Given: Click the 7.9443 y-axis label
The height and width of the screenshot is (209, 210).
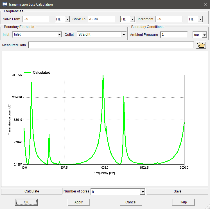Looking at the screenshot, I should click(x=18, y=142).
